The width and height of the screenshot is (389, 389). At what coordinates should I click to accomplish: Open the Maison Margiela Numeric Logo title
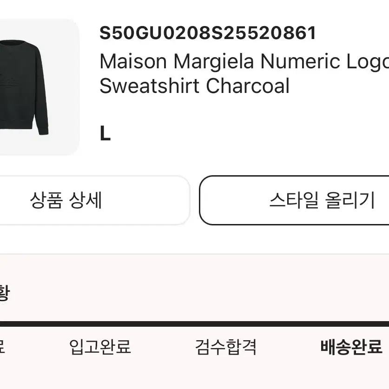244,62
